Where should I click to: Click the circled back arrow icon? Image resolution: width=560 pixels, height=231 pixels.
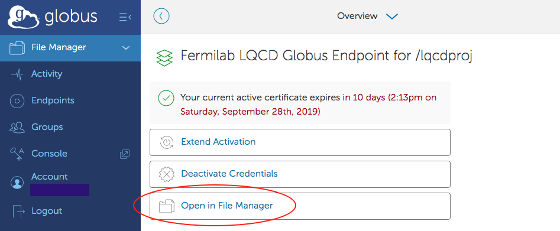(161, 16)
